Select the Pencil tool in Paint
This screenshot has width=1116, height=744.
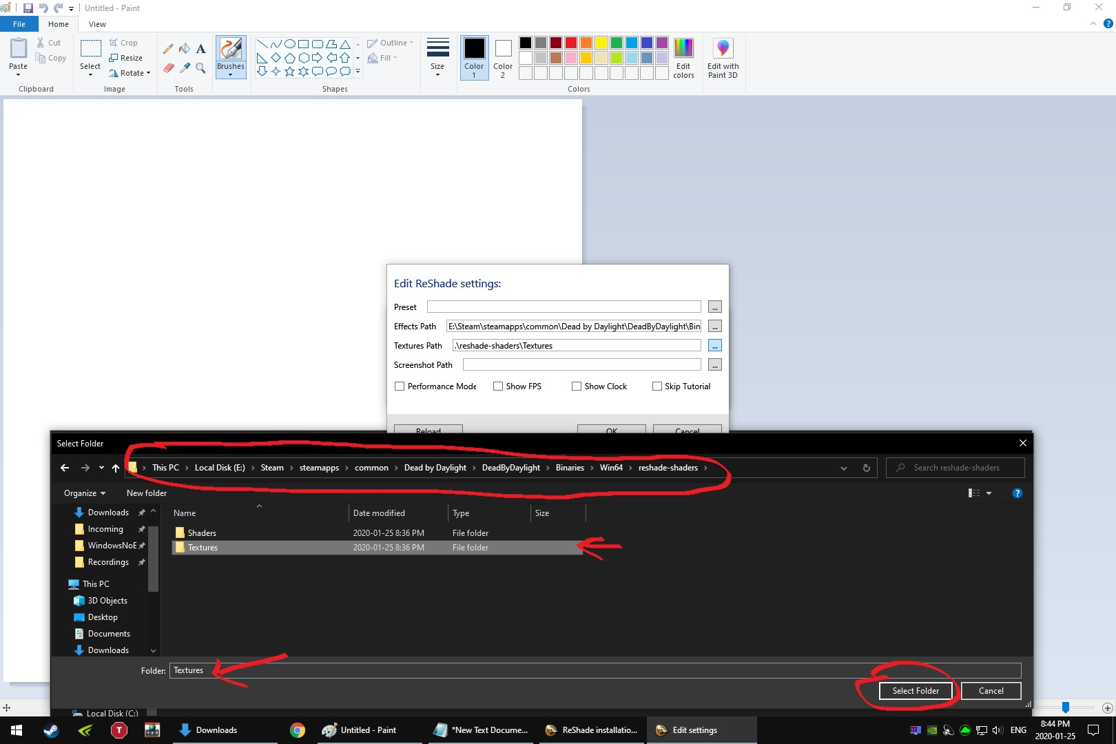(168, 49)
